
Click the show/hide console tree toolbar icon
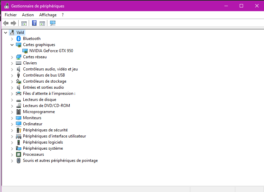click(x=24, y=23)
